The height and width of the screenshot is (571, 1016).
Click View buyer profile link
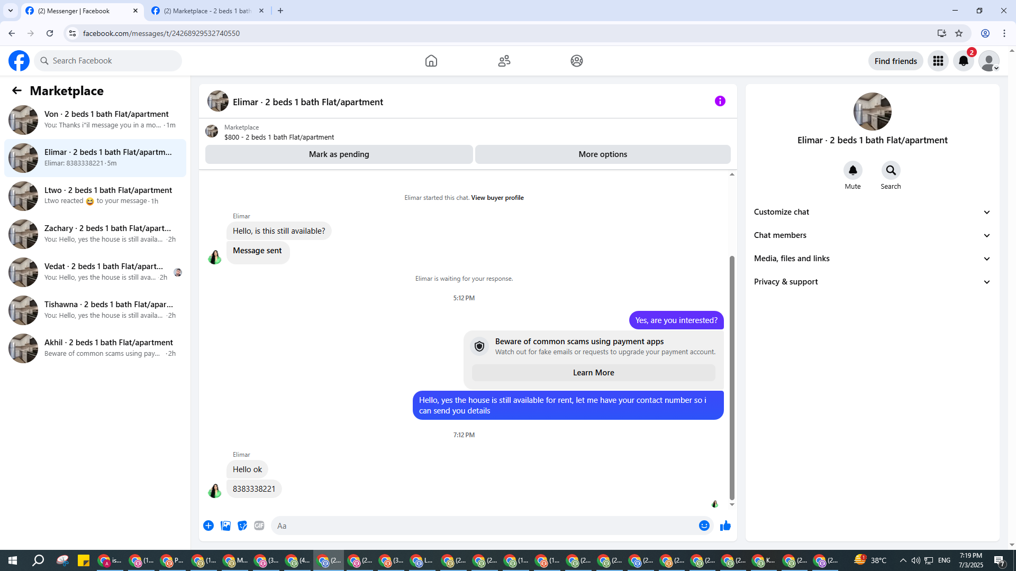point(497,198)
